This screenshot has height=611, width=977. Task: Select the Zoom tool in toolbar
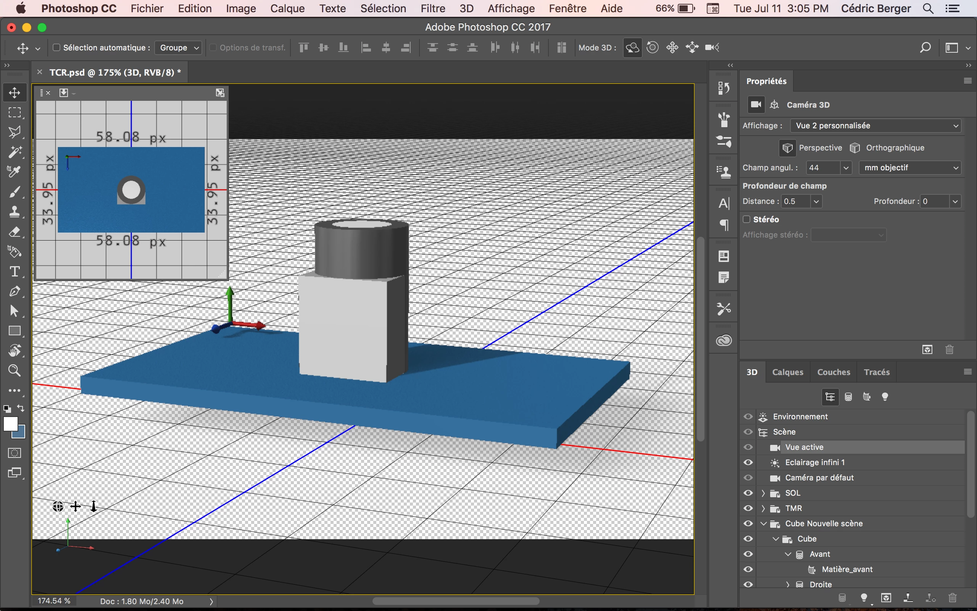coord(15,370)
